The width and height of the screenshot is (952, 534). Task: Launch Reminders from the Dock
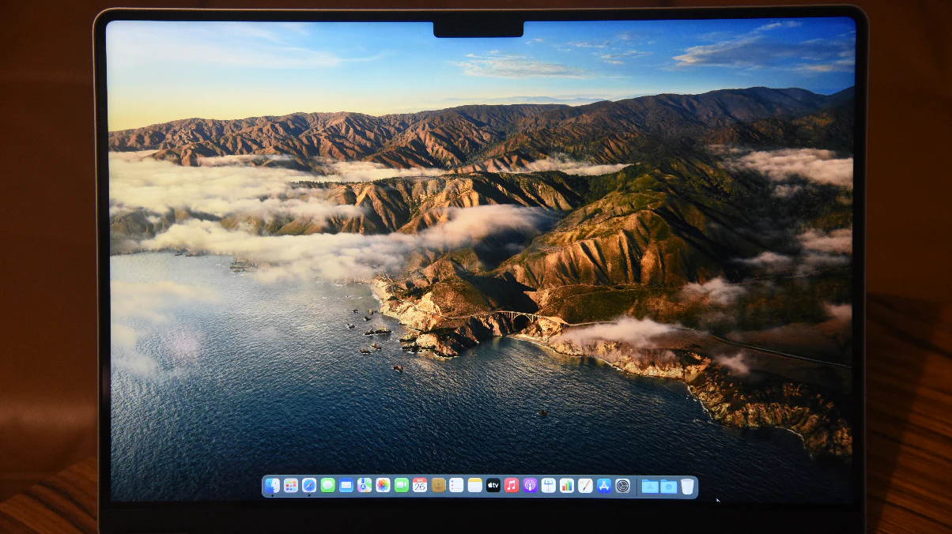[456, 486]
